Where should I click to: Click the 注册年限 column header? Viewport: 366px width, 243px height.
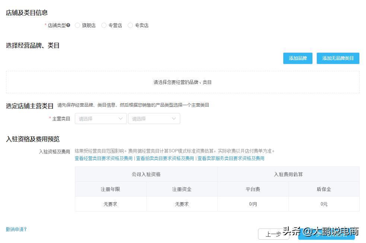(x=111, y=189)
